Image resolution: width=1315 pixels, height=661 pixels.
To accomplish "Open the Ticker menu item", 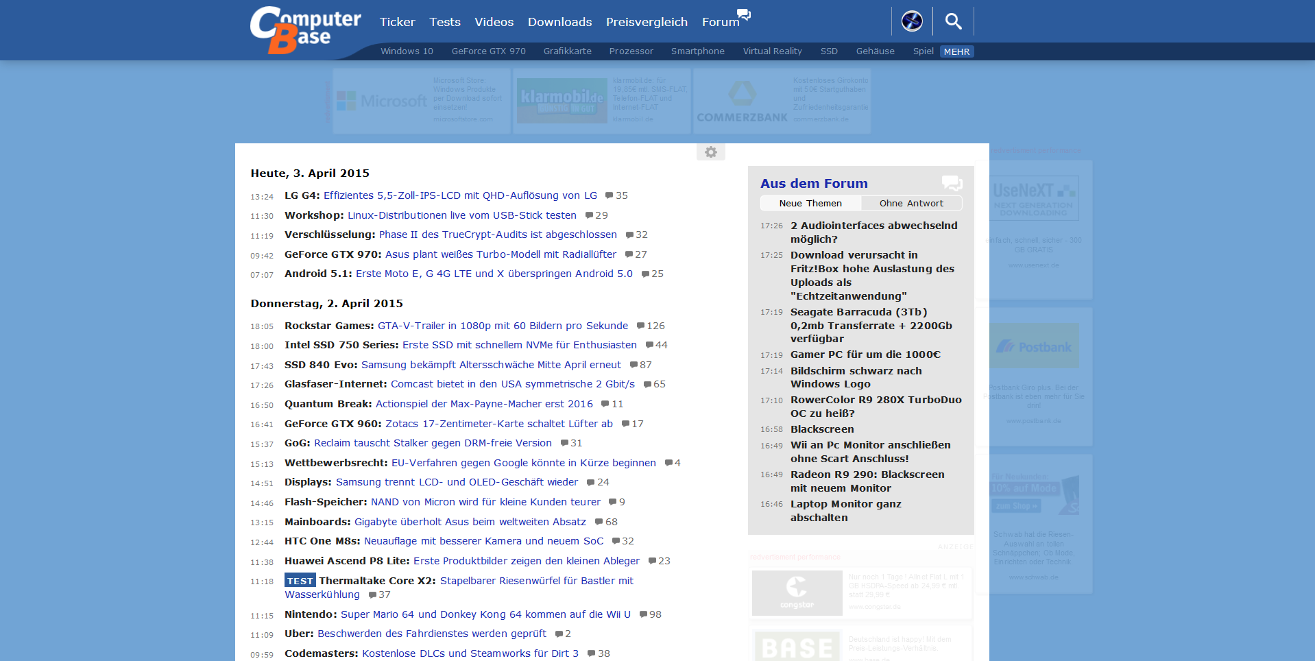I will [x=398, y=22].
